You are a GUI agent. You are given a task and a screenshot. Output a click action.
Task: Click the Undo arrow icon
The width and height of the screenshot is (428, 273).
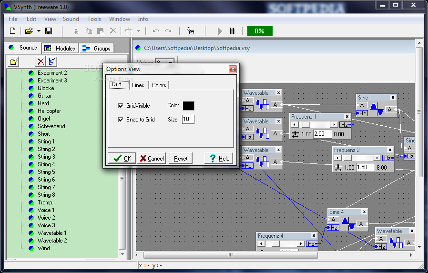point(156,31)
